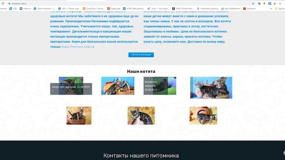
Task: Follow the Super-Premium класса link
Action: [x=78, y=47]
